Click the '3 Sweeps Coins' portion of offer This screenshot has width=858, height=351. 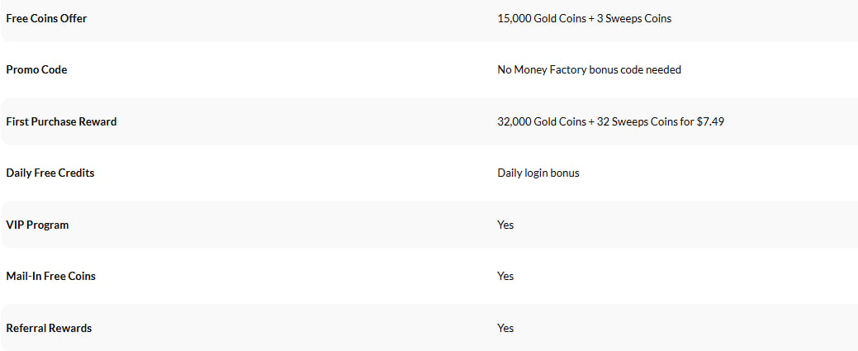pyautogui.click(x=634, y=19)
